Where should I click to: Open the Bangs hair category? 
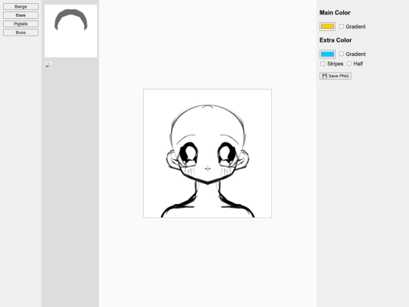coord(20,7)
